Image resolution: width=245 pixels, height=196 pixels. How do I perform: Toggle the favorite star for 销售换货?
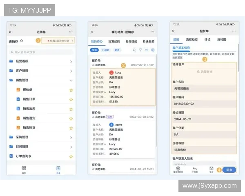tap(71, 128)
